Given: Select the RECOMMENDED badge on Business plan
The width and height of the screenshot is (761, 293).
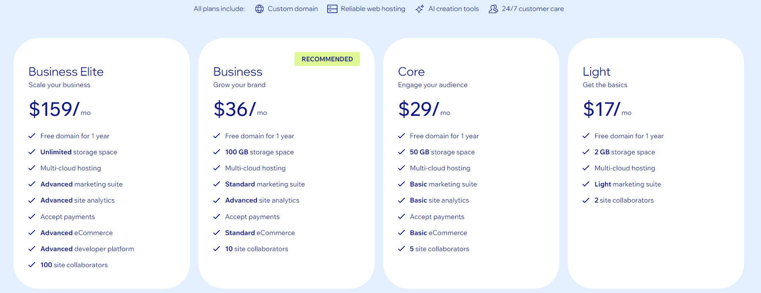Looking at the screenshot, I should coord(327,59).
